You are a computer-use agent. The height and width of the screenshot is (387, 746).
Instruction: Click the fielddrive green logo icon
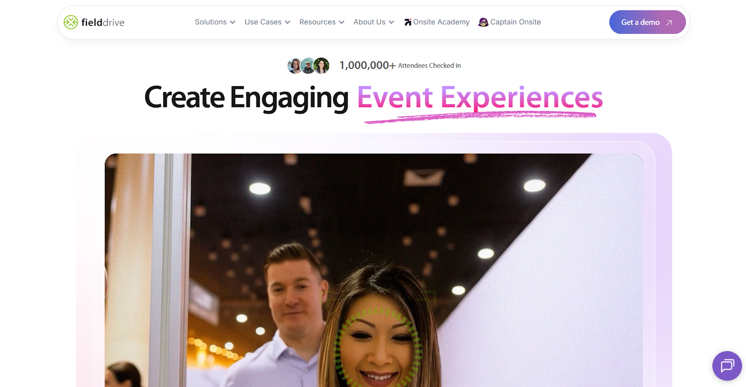pos(71,22)
